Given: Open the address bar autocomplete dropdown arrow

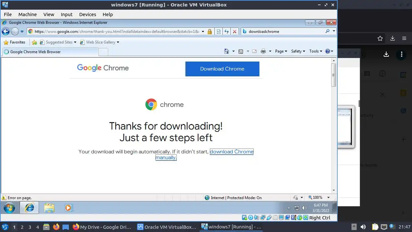Looking at the screenshot, I should (203, 32).
